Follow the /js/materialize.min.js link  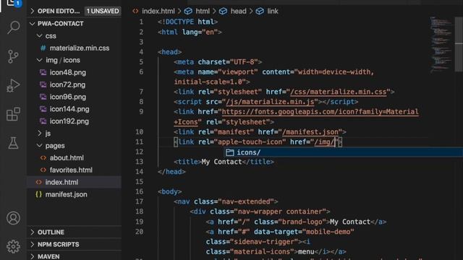(x=270, y=102)
